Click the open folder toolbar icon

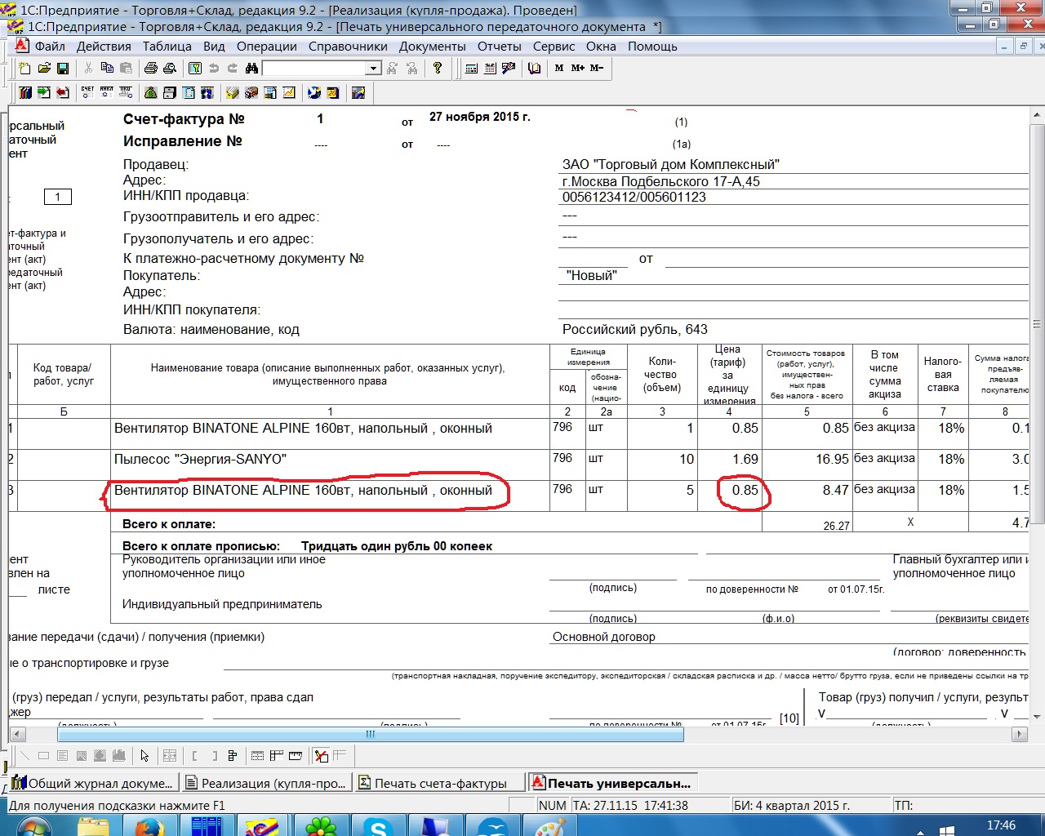pyautogui.click(x=44, y=69)
